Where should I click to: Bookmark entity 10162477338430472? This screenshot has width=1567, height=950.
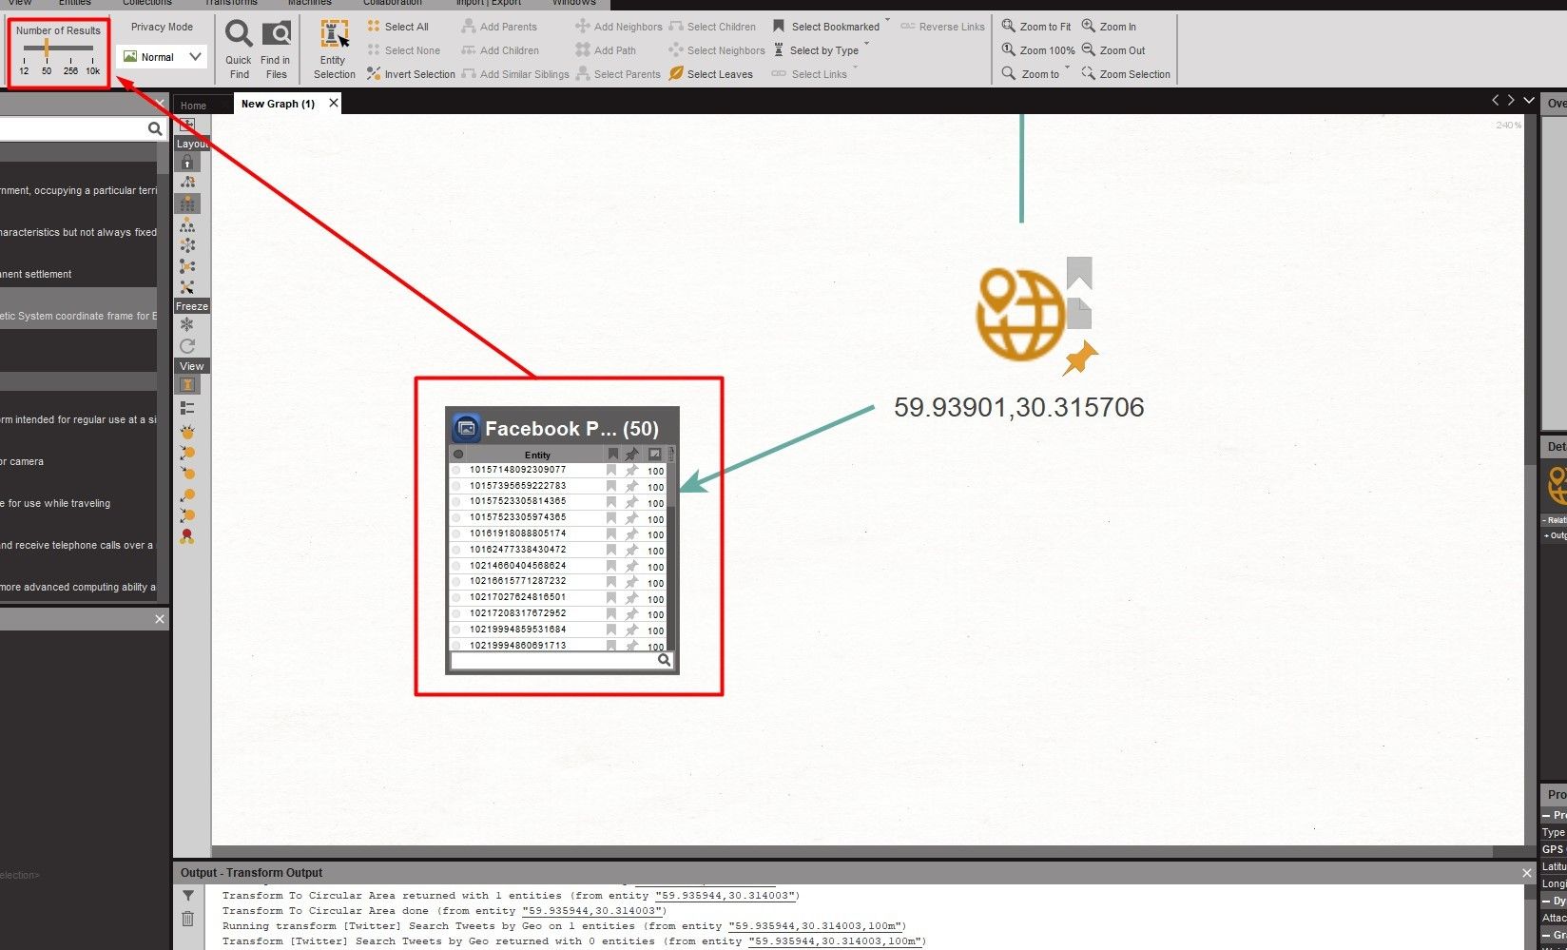pyautogui.click(x=611, y=550)
